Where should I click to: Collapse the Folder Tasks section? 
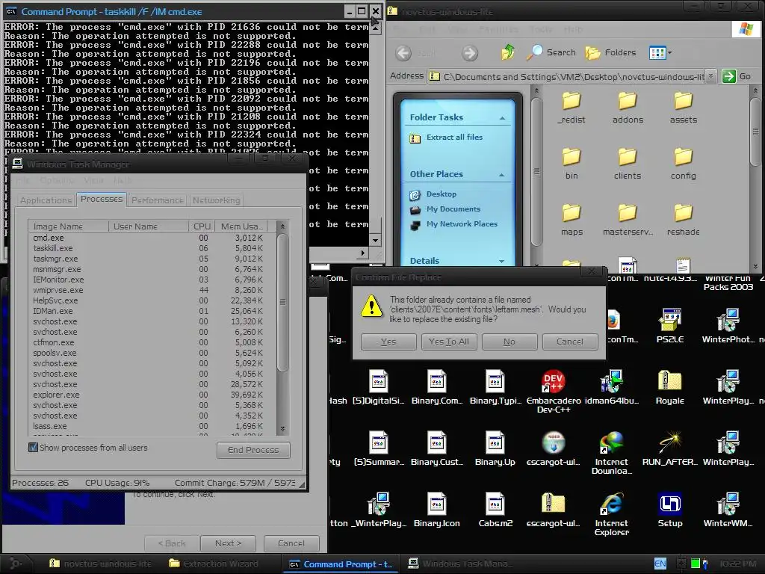point(502,118)
